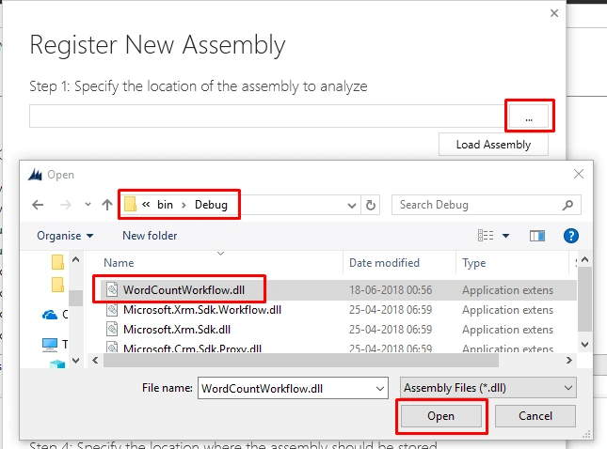
Task: Click the browse ellipsis button for assembly location
Action: point(529,116)
